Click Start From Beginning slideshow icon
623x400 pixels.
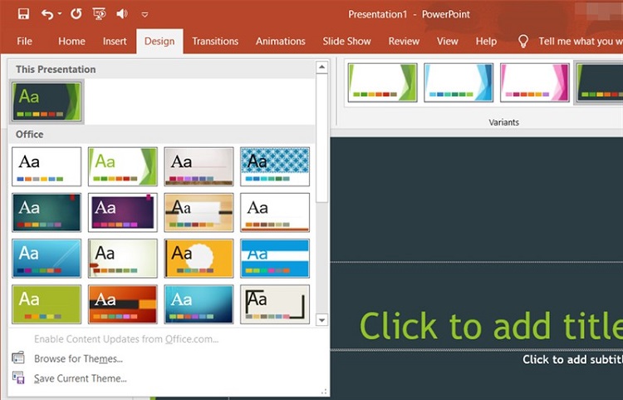tap(100, 14)
